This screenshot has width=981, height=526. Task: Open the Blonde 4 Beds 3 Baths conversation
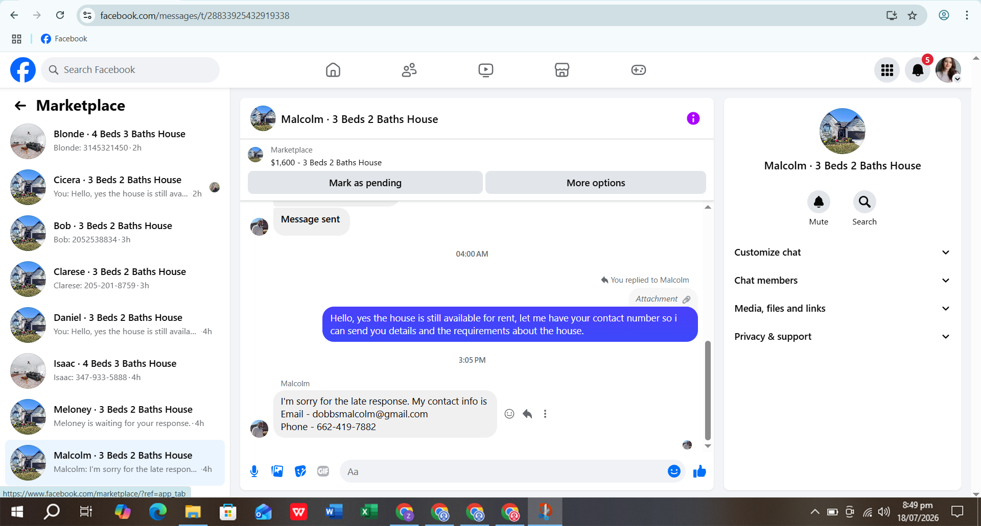(x=115, y=141)
